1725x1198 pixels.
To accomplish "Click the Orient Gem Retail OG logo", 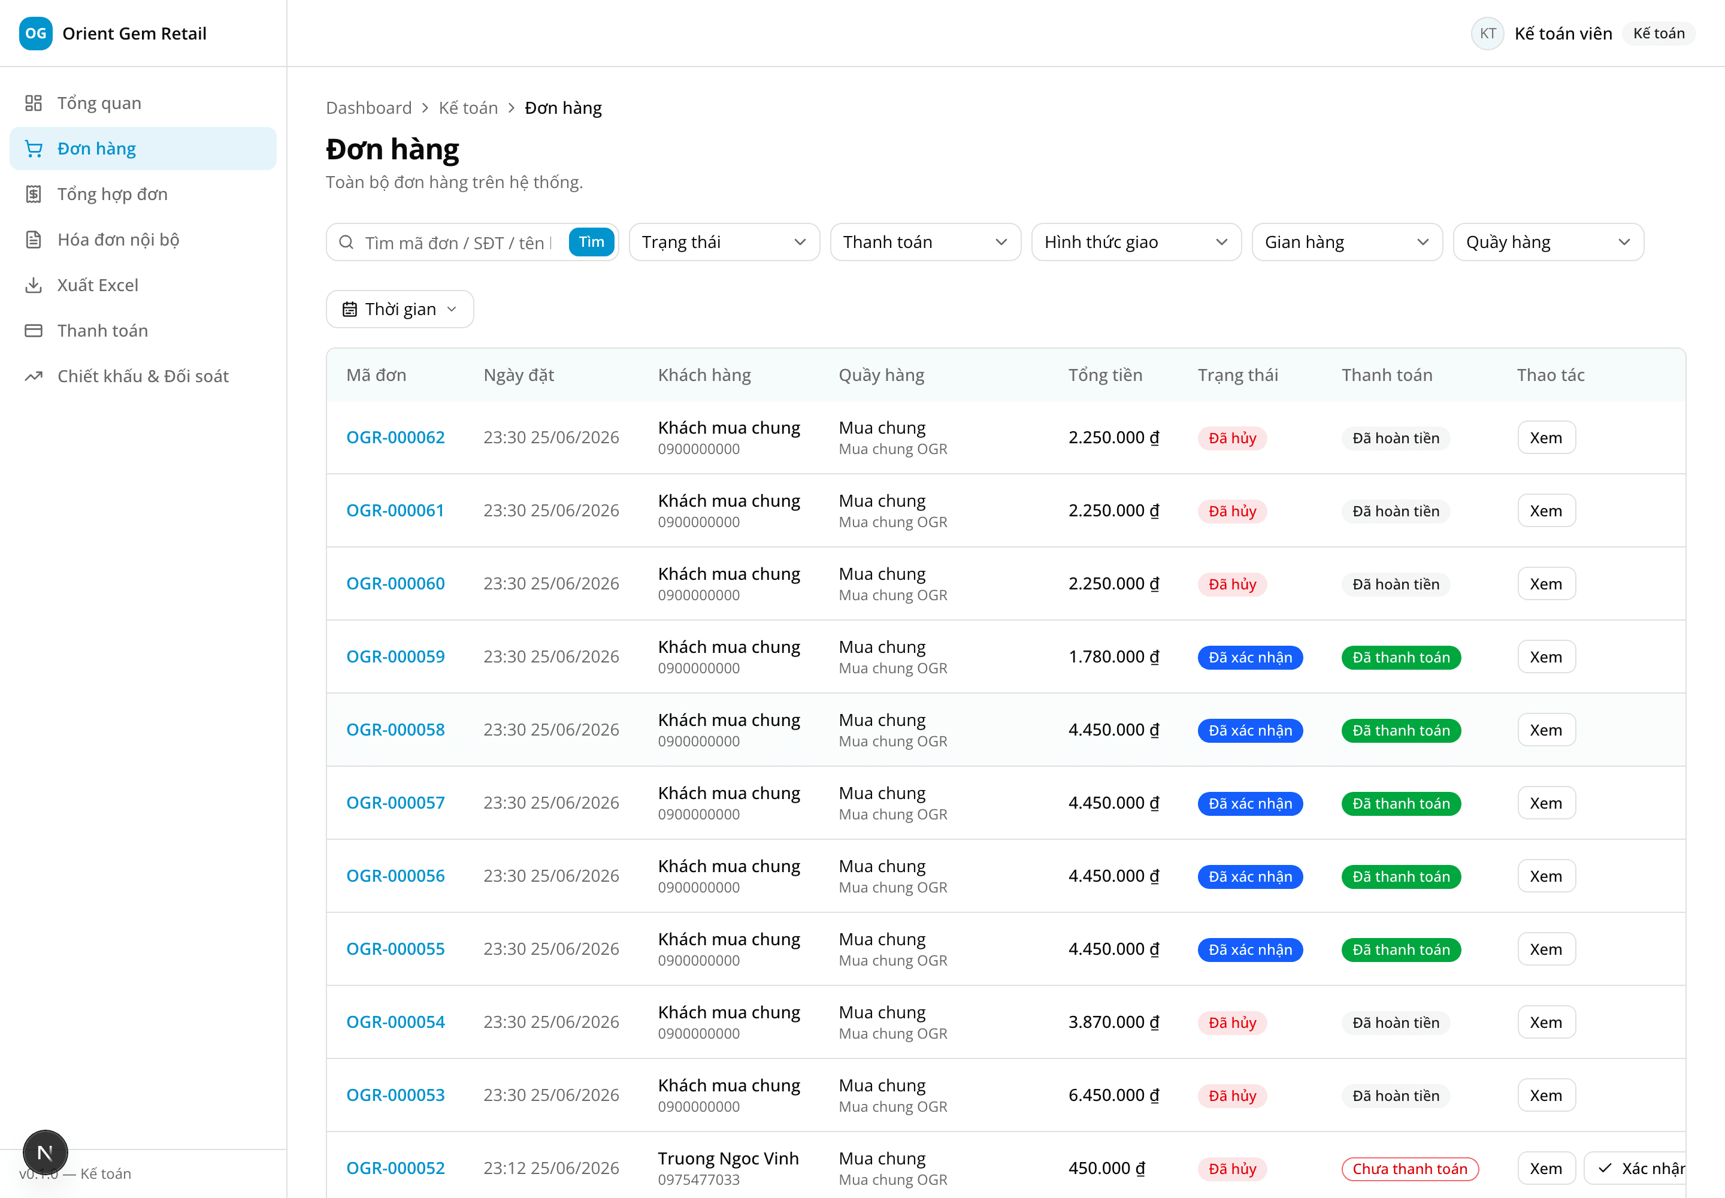I will pyautogui.click(x=35, y=33).
